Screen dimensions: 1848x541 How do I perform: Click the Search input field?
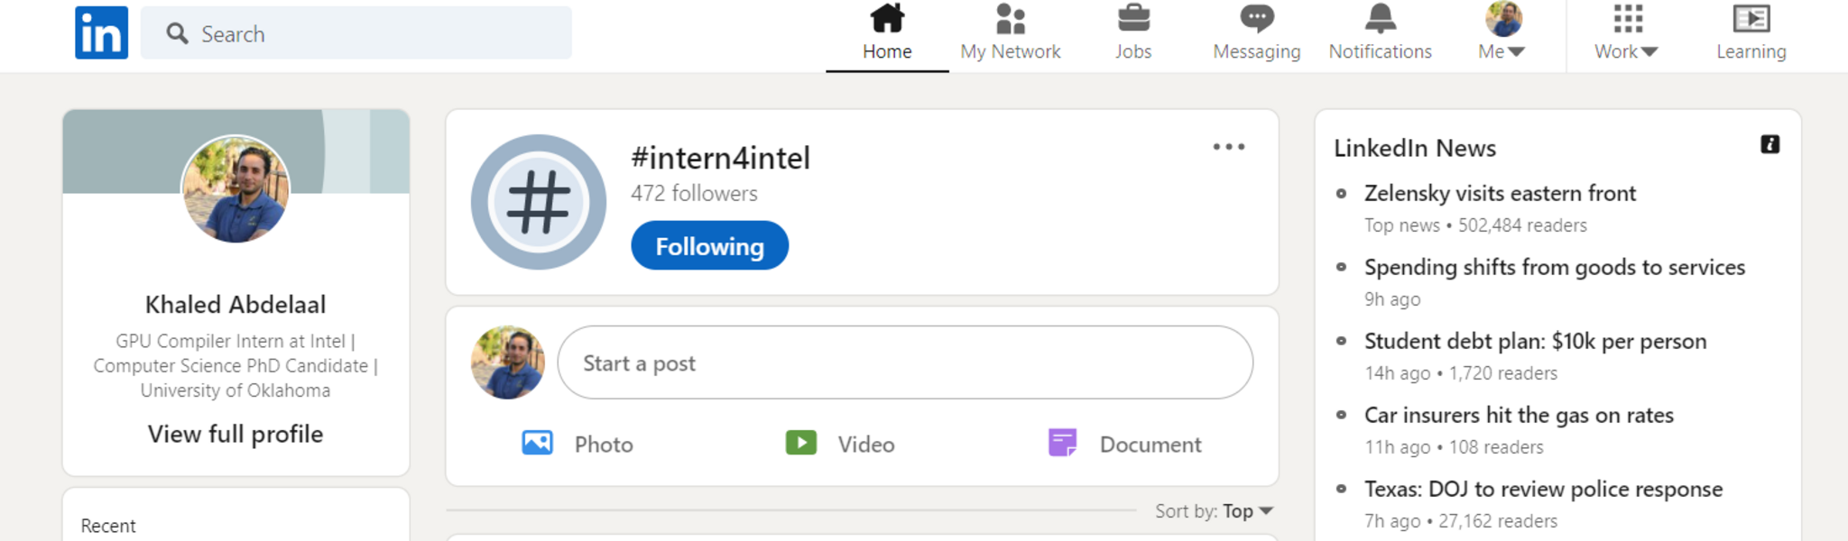(x=370, y=34)
